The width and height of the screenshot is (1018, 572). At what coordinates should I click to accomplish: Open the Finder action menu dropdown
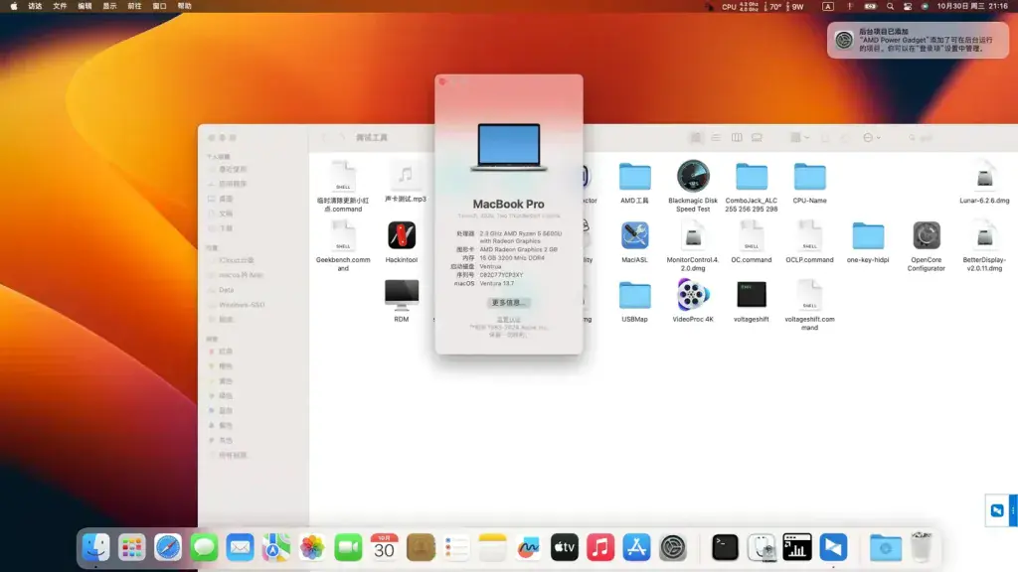pos(871,137)
